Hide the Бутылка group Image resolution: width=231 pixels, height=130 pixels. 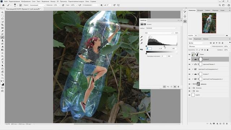point(189,88)
